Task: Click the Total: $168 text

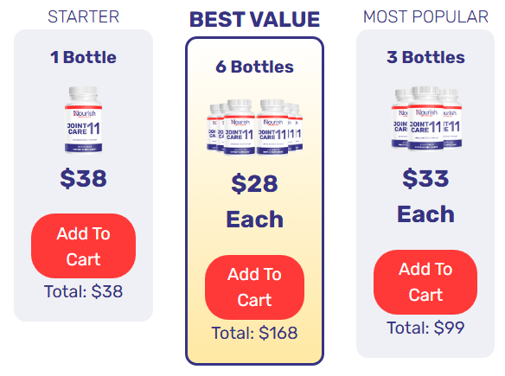Action: (x=254, y=333)
